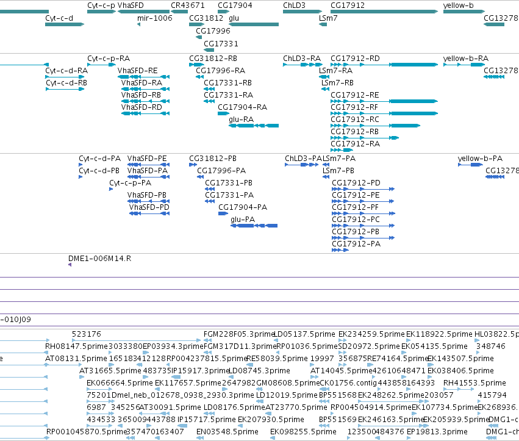Image resolution: width=519 pixels, height=441 pixels.
Task: Click the CG17996-RA transcript label
Action: tap(220, 71)
